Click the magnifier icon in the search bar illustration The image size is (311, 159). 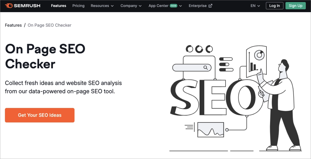tap(206, 68)
